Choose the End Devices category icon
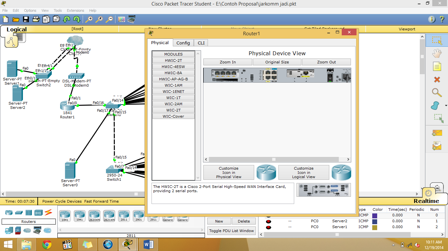 coord(9,230)
